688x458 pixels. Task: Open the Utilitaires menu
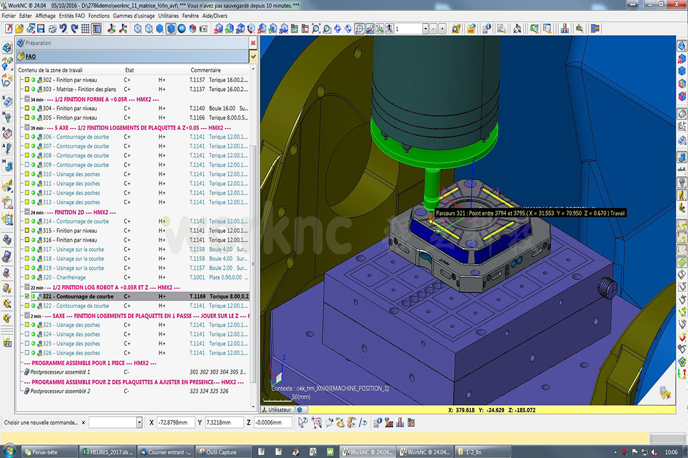click(168, 16)
